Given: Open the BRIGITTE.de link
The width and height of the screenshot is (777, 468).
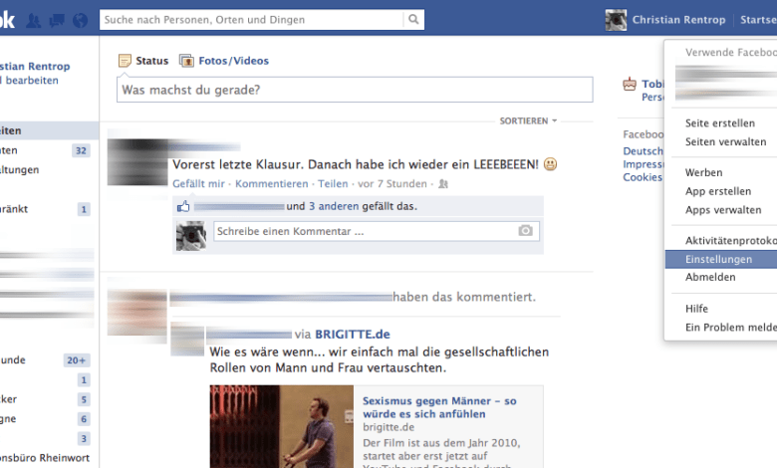Looking at the screenshot, I should click(x=352, y=334).
